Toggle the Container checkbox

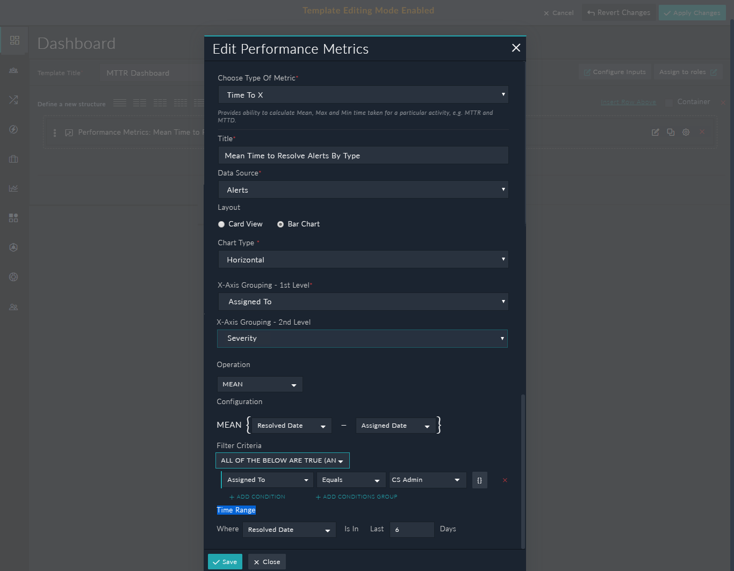pos(669,103)
